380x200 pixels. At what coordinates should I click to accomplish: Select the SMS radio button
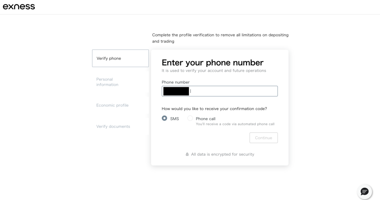[164, 118]
